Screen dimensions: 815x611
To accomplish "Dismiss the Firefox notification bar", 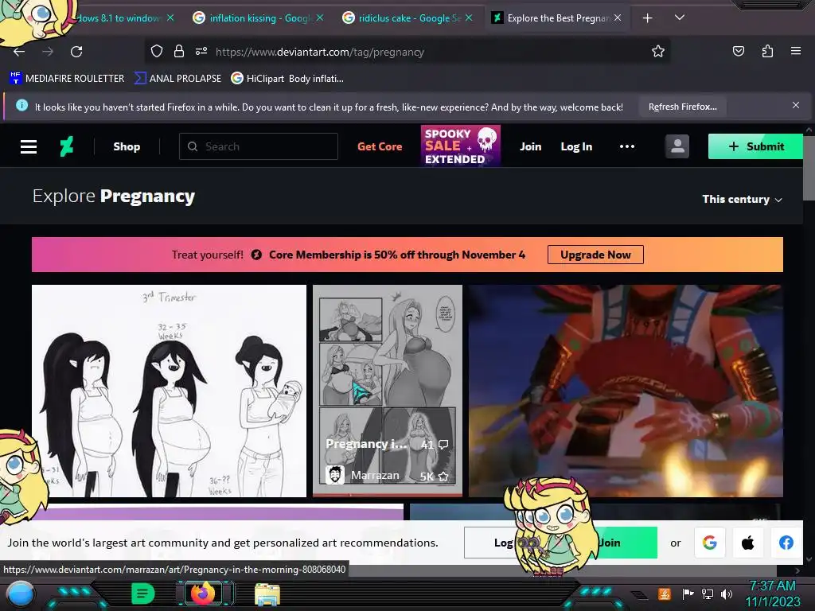I will coord(795,106).
